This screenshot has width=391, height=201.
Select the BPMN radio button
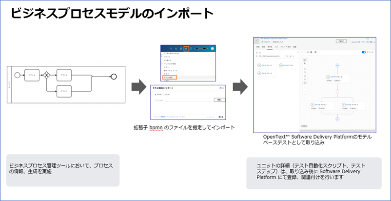click(x=155, y=95)
